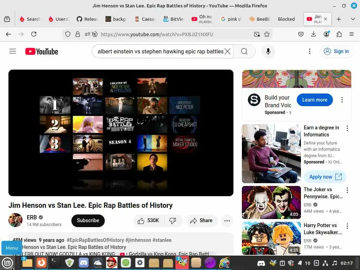Open more actions under the video

click(x=227, y=221)
